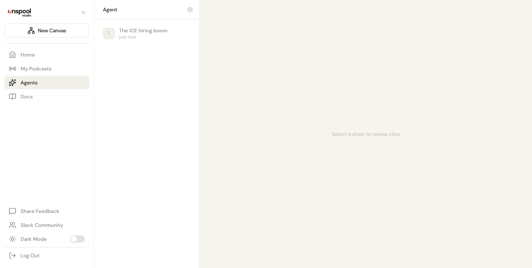Viewport: 532px width, 268px height.
Task: Click the broadcast icon beside My Podcasts
Action: pos(12,69)
